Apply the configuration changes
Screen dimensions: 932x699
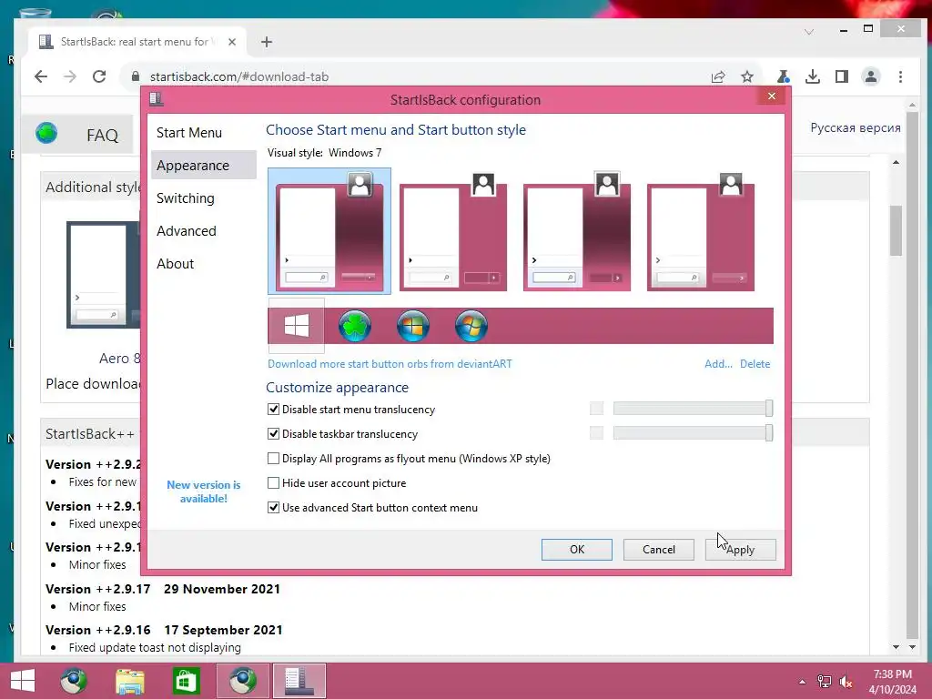(741, 549)
